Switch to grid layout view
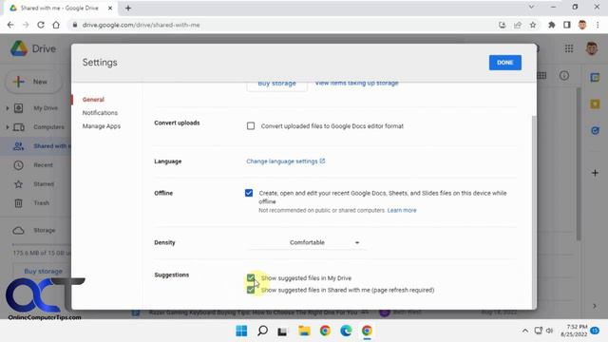This screenshot has height=342, width=608. click(541, 76)
